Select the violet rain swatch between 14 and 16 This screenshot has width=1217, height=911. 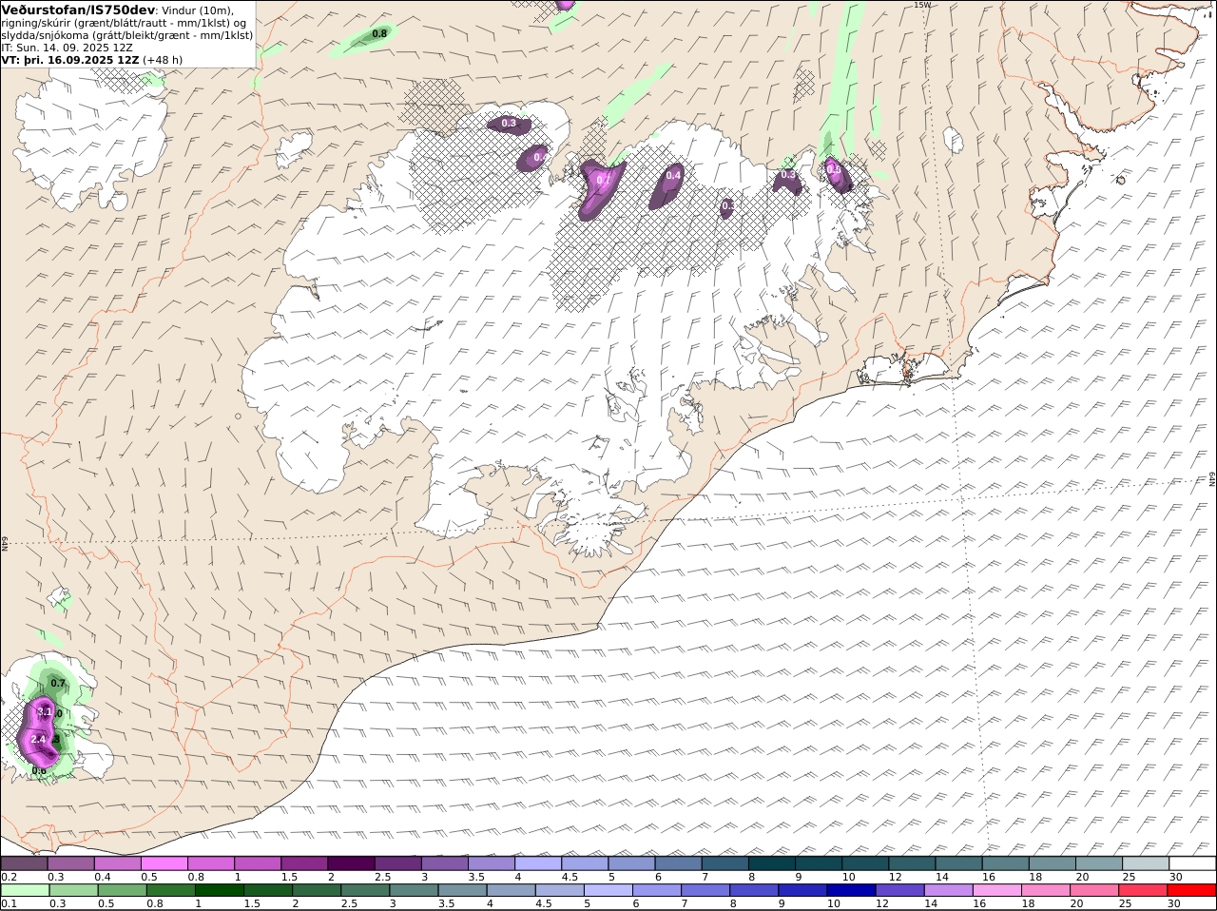(x=948, y=891)
